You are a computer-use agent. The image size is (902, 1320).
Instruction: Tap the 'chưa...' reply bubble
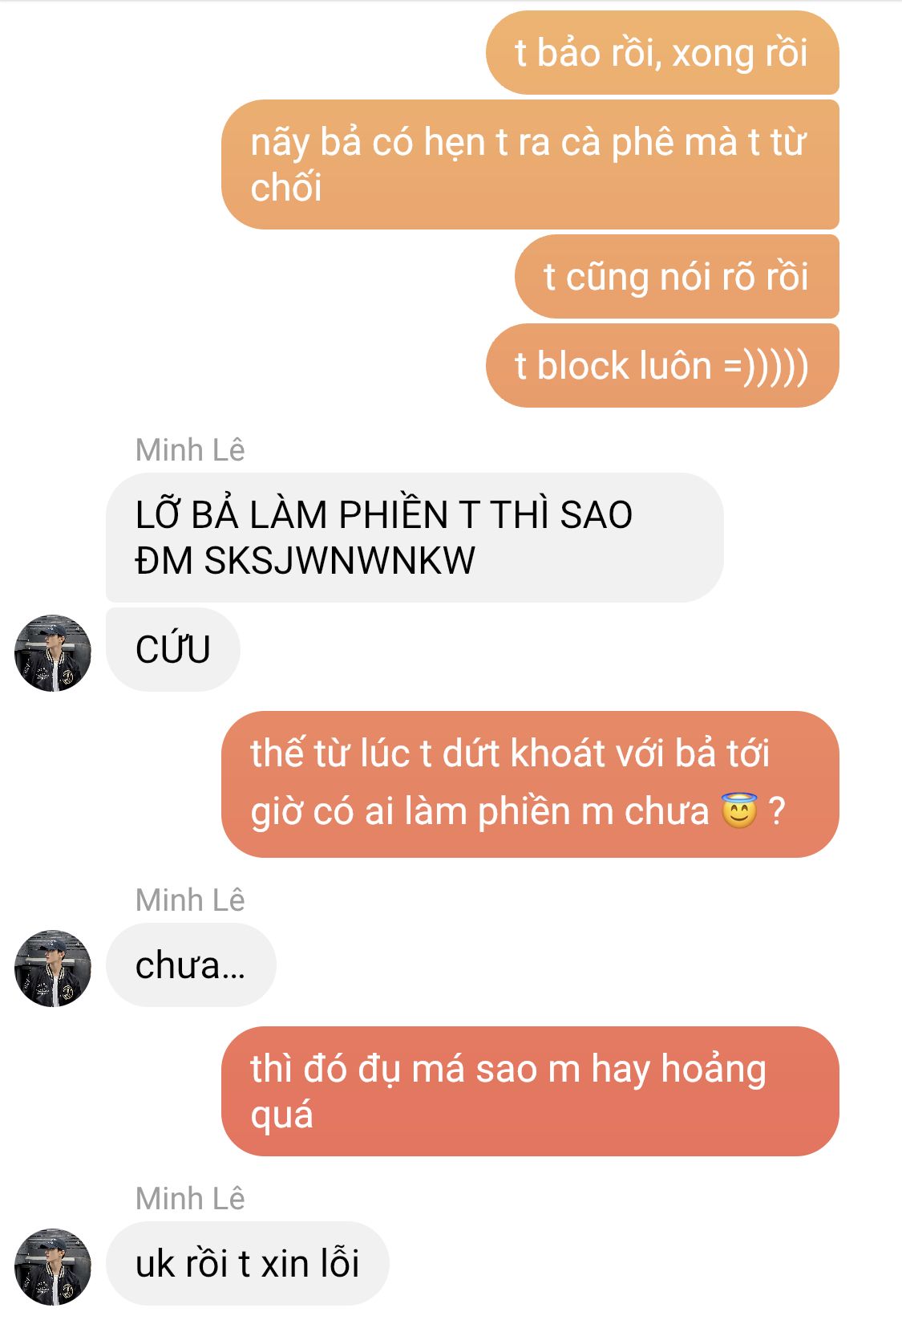[191, 965]
